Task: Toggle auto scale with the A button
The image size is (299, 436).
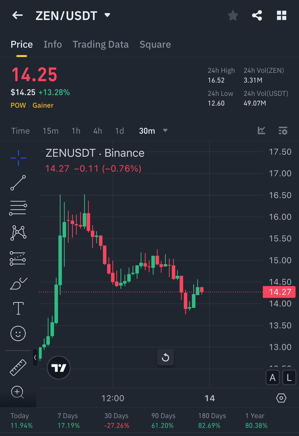Action: click(273, 377)
